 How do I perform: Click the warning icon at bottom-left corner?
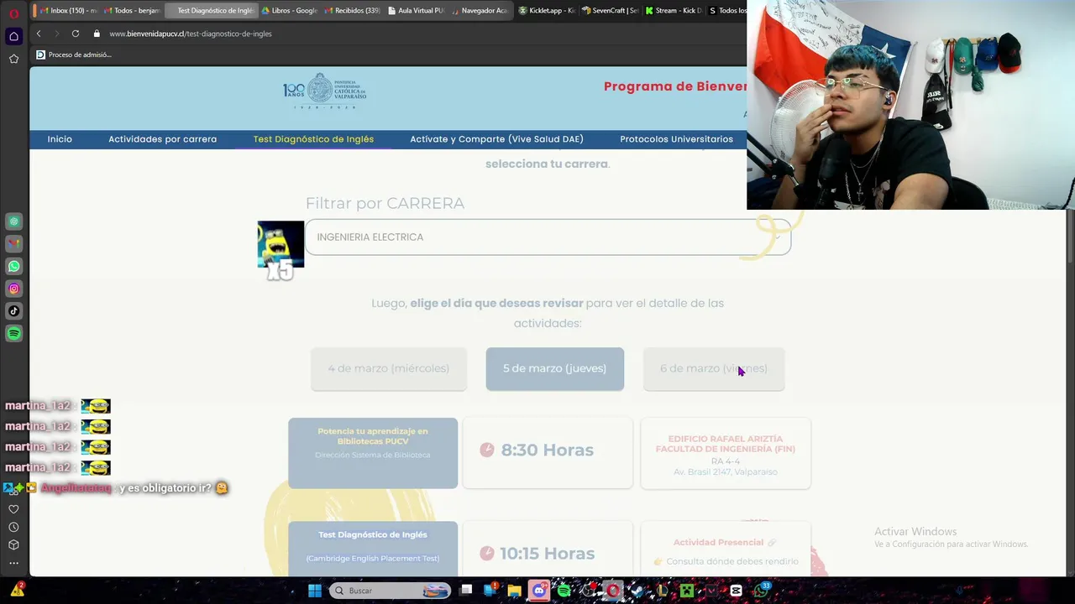(x=17, y=590)
